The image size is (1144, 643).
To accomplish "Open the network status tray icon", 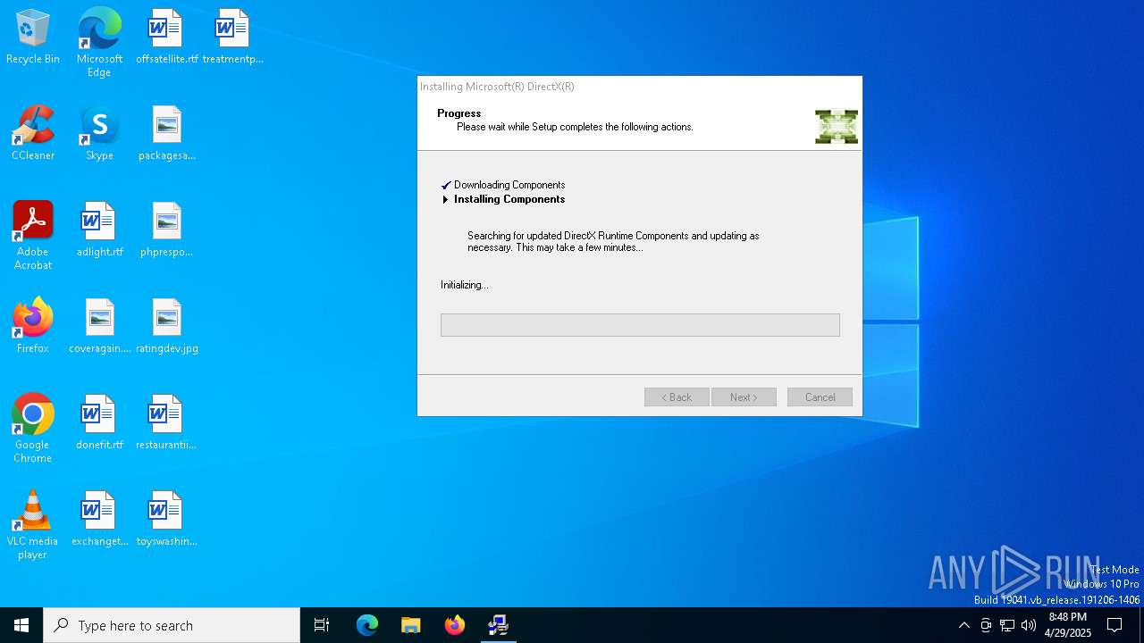I will point(1007,625).
